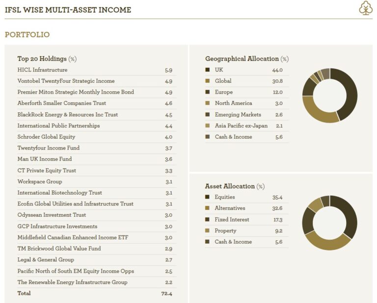Screen dimensions: 377x303
Task: Select the Legal & General Group holding
Action: point(46,260)
